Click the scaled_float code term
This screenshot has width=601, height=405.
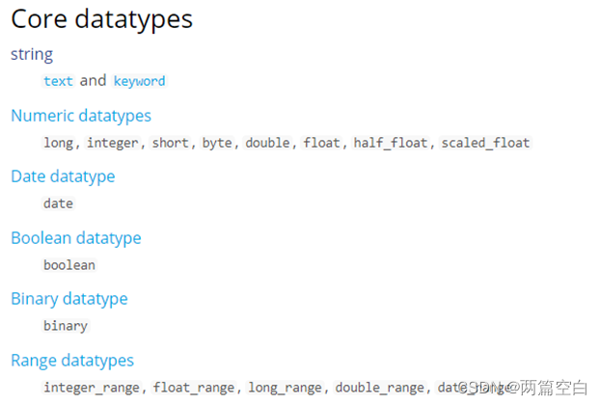tap(485, 143)
